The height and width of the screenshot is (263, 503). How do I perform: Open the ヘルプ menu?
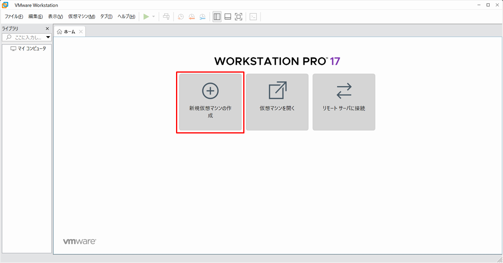126,16
